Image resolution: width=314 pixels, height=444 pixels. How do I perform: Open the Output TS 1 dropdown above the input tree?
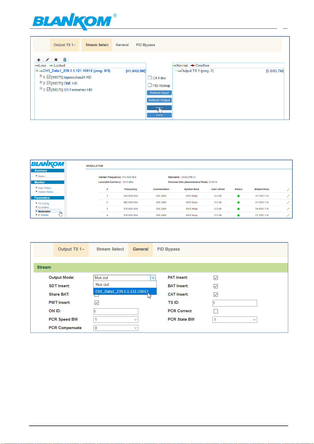65,45
